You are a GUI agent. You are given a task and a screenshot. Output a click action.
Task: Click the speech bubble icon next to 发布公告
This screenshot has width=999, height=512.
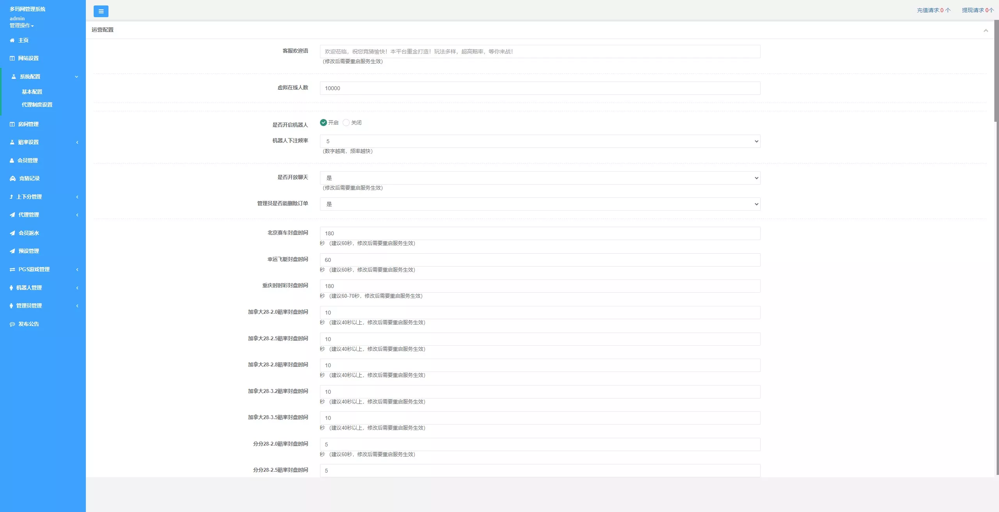(12, 324)
